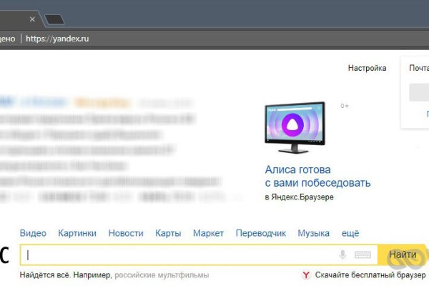This screenshot has width=429, height=286.
Task: Open Переводчик translator service
Action: (261, 233)
